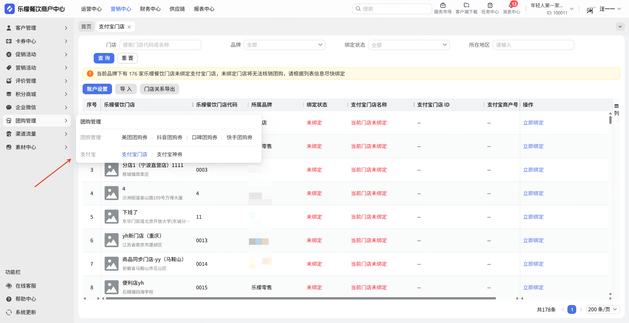
Task: Click the 卡券中心 sidebar icon
Action: point(9,41)
